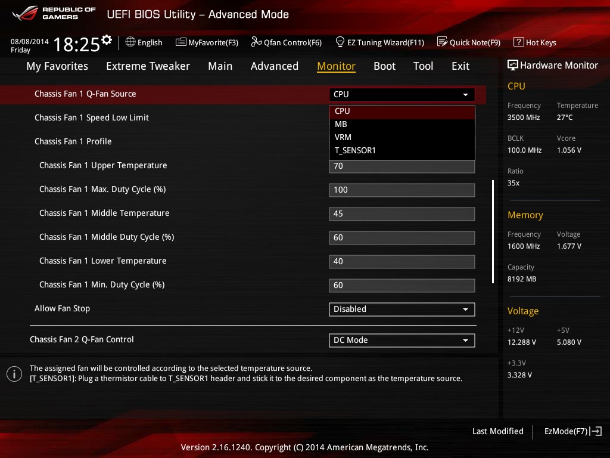This screenshot has width=610, height=458.
Task: Click the EzMode exit arrow icon
Action: pos(596,431)
